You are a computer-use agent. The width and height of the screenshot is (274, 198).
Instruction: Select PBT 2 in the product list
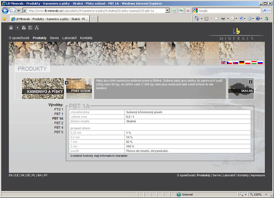tap(59, 123)
